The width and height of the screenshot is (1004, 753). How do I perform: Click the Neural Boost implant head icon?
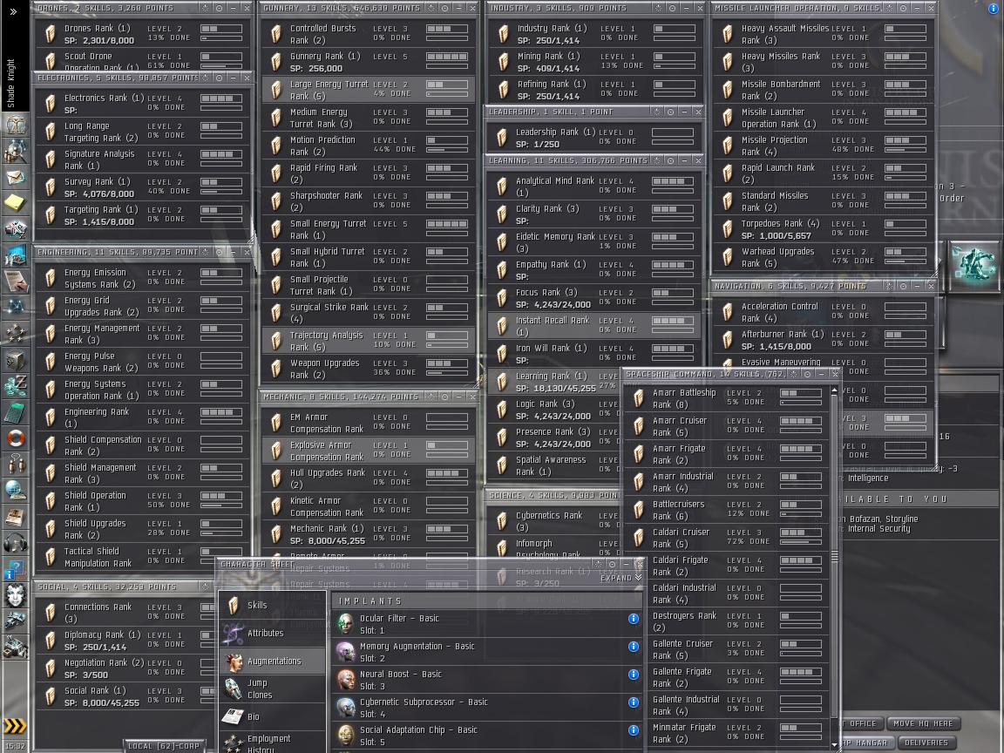[x=346, y=680]
